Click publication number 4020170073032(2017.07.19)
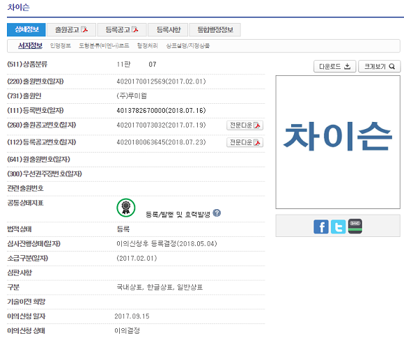 (161, 125)
